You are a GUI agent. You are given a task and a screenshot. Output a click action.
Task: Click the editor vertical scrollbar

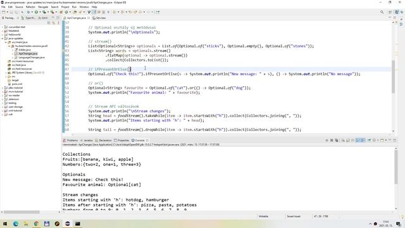point(393,77)
